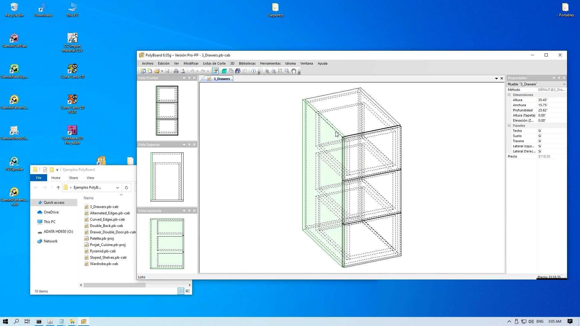Pin the Propiedades panel
Image resolution: width=580 pixels, height=326 pixels.
(559, 78)
